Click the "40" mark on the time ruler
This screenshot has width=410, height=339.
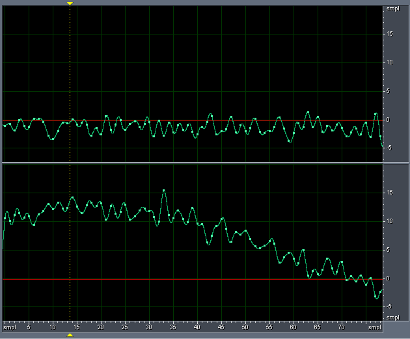pos(197,327)
